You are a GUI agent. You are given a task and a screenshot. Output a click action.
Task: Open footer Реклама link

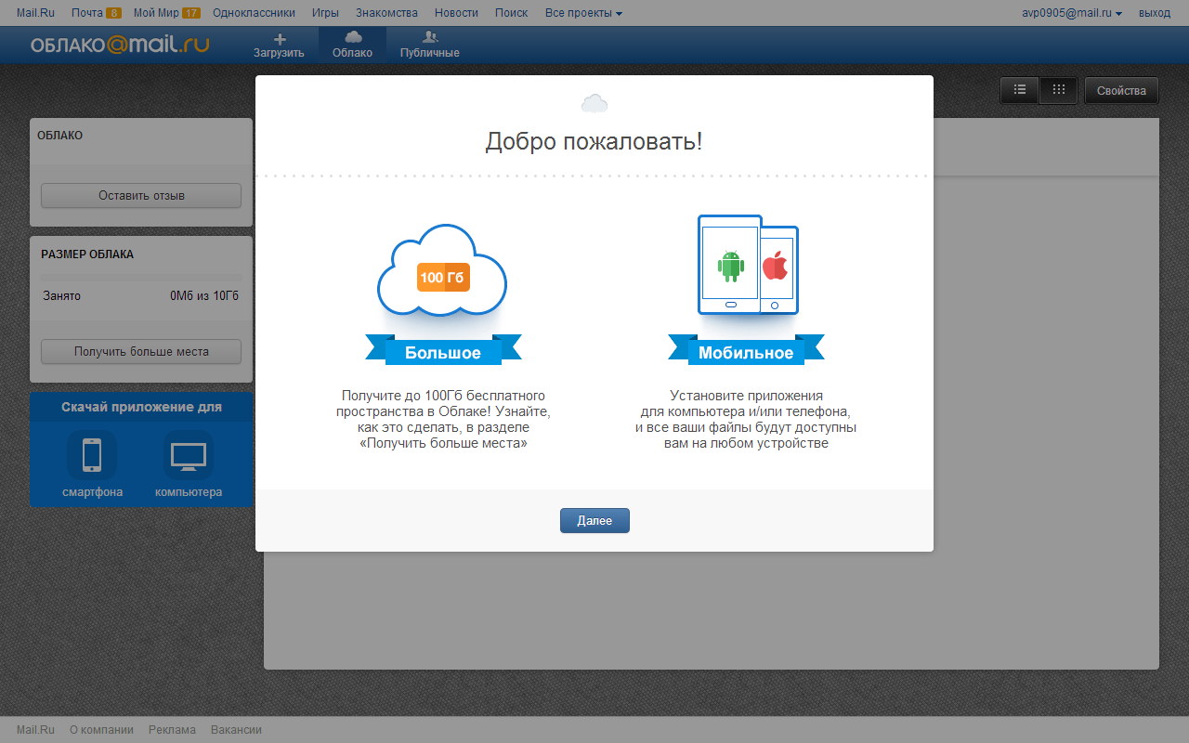(172, 730)
